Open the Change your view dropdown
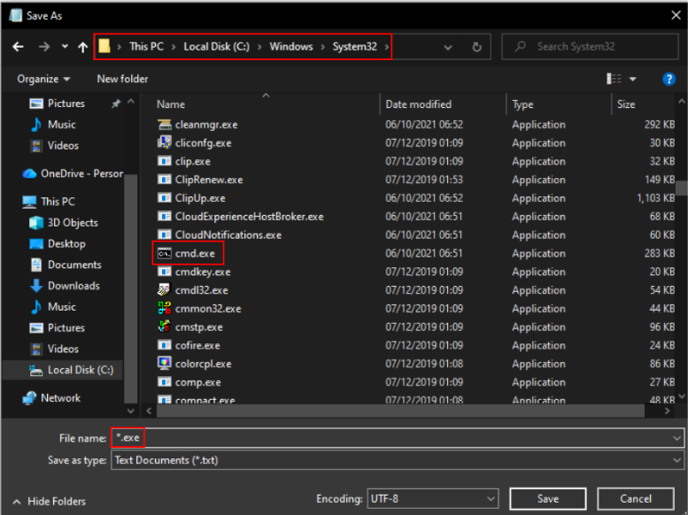 (x=632, y=79)
